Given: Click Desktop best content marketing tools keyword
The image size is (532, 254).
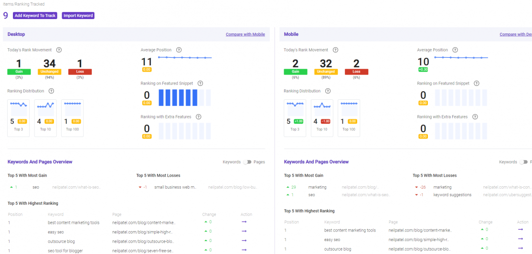Looking at the screenshot, I should click(x=74, y=223).
